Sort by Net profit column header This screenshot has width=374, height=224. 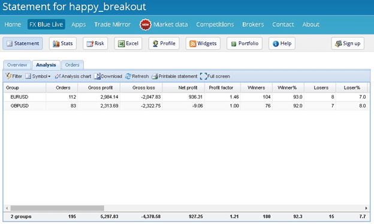click(183, 87)
